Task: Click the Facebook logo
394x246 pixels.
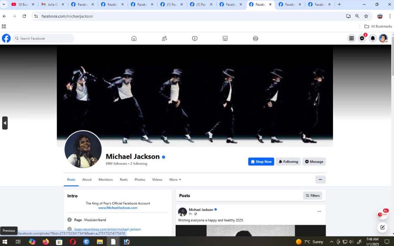Action: pyautogui.click(x=6, y=38)
